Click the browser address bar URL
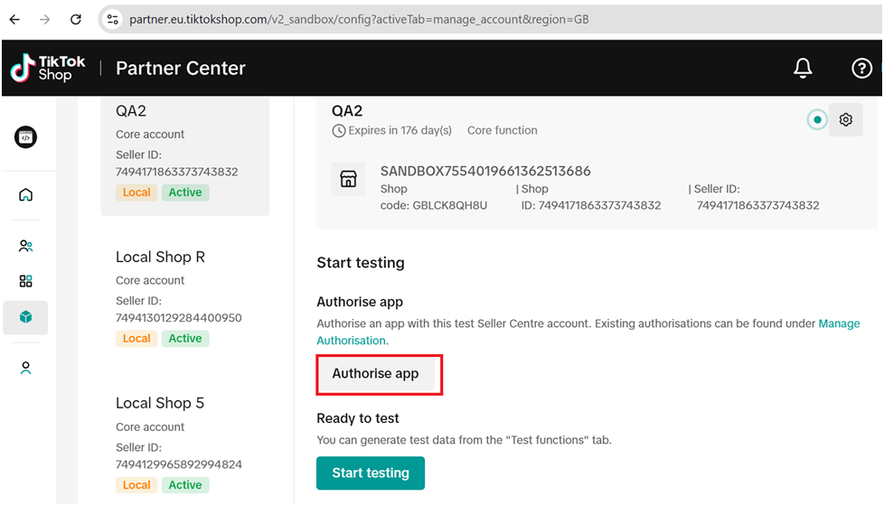Viewport: 884px width, 506px height. (362, 18)
